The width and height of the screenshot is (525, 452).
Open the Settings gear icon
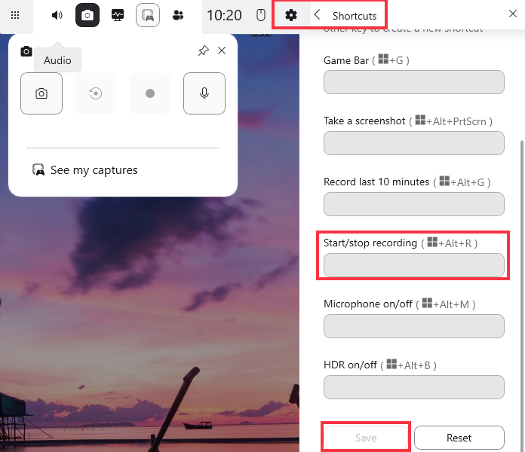tap(291, 15)
